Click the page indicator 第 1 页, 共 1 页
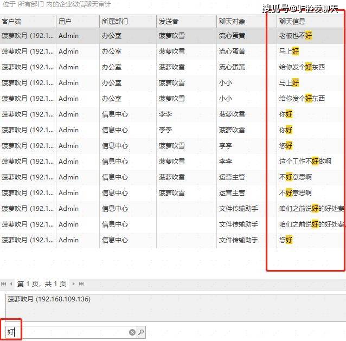346x341 pixels. (42, 284)
